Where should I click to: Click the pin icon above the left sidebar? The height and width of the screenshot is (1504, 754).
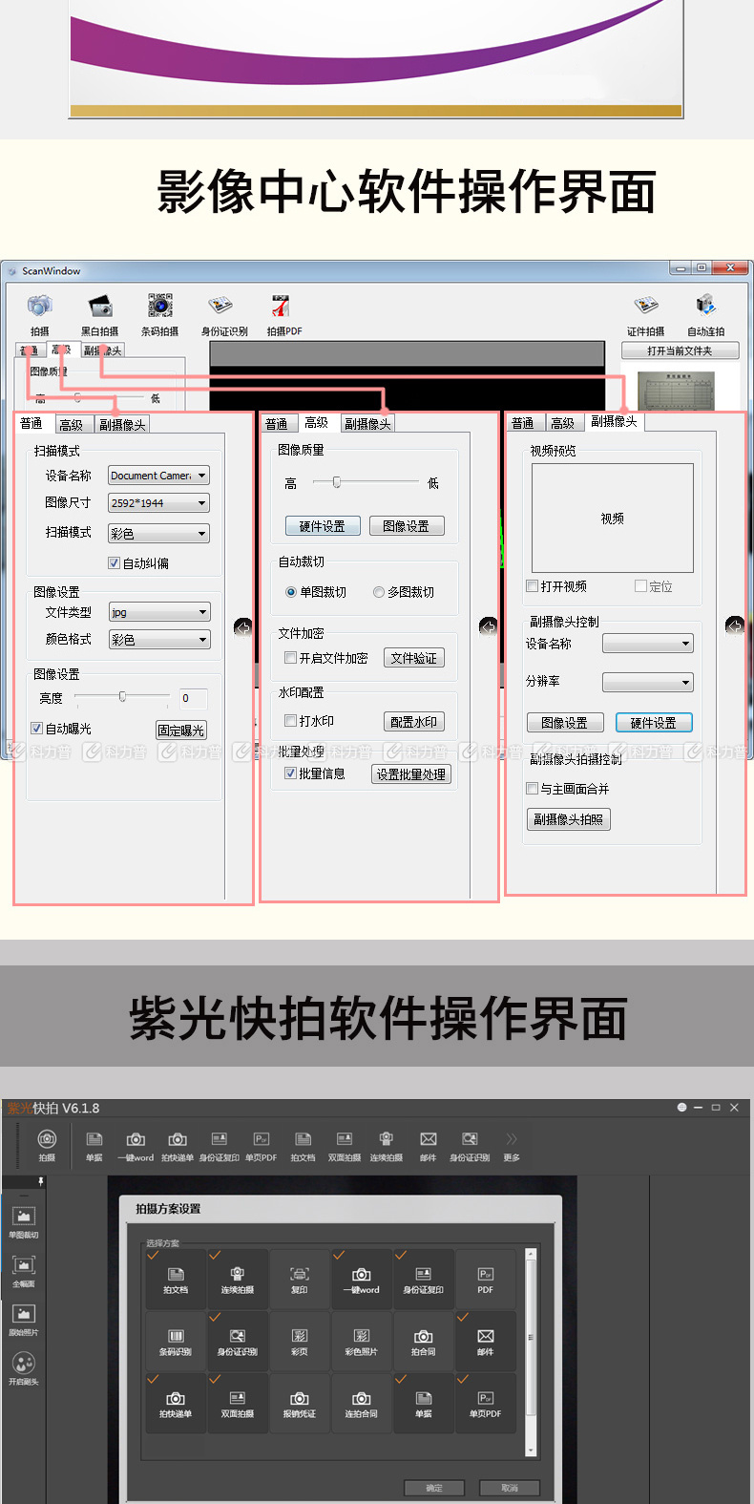(x=41, y=1181)
